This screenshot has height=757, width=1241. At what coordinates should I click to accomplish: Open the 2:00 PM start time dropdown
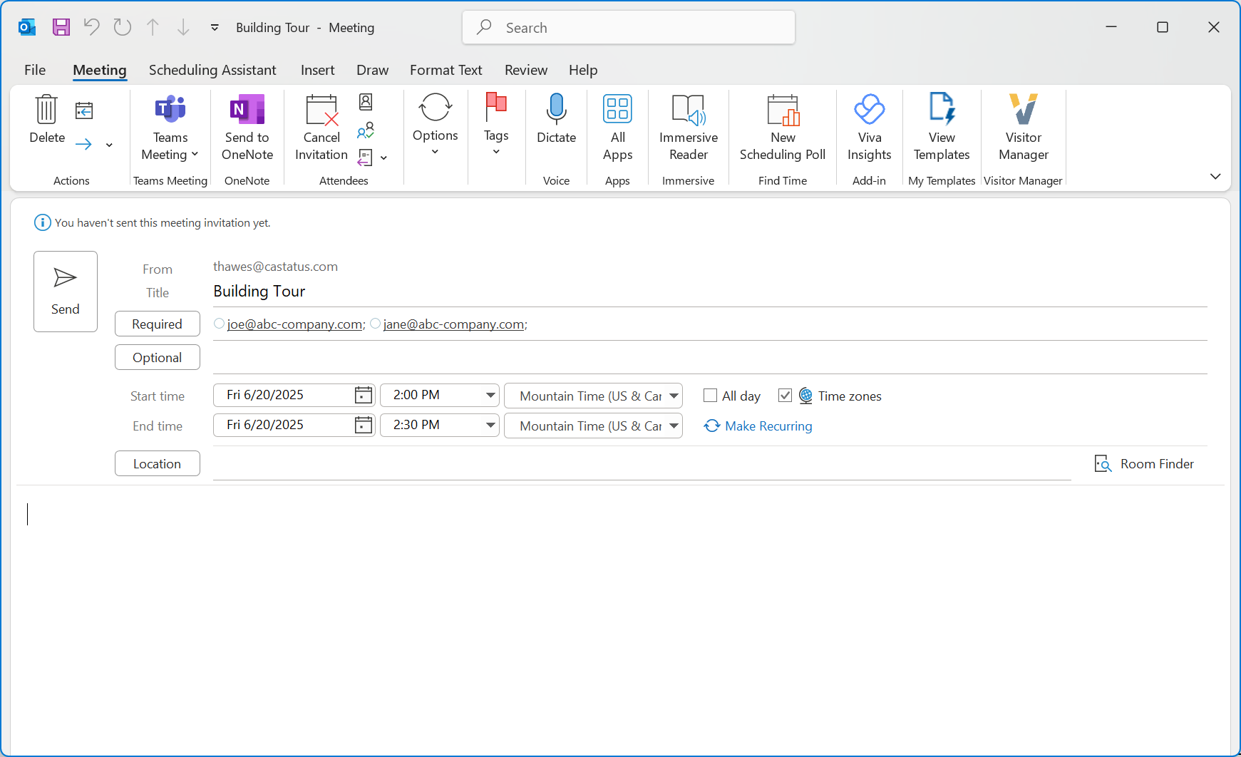tap(490, 395)
